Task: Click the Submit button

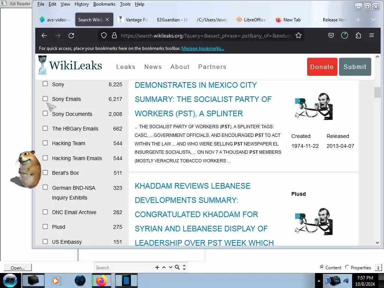Action: 355,67
